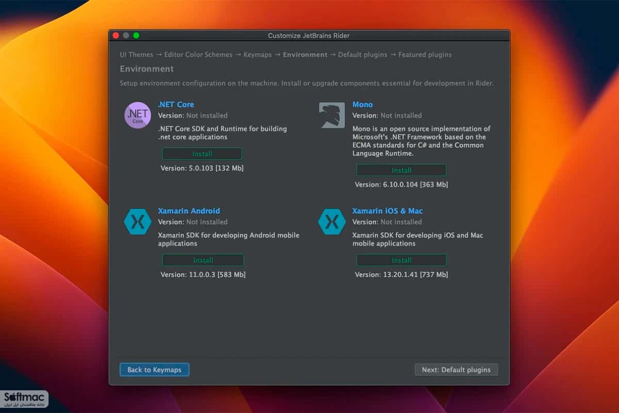Proceed to Next: Default plugins
Screen dimensions: 619x413
457,370
